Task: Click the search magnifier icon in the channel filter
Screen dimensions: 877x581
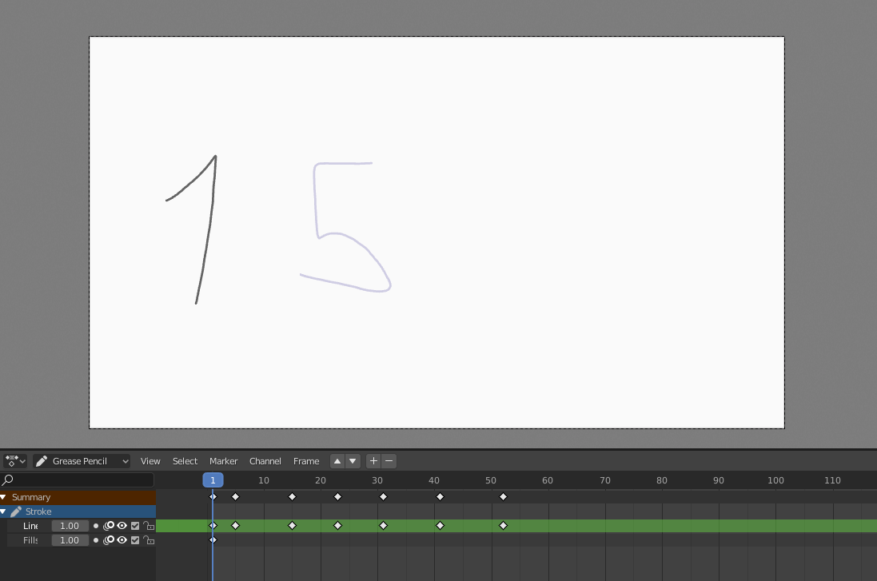Action: click(x=7, y=479)
